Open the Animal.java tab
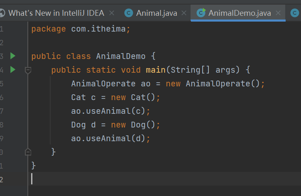 [157, 13]
